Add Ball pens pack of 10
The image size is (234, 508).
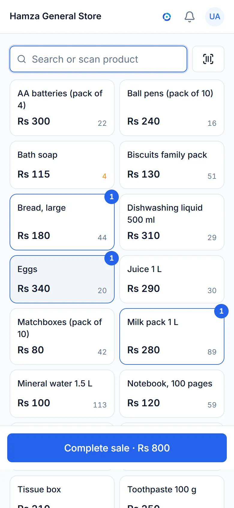(172, 108)
